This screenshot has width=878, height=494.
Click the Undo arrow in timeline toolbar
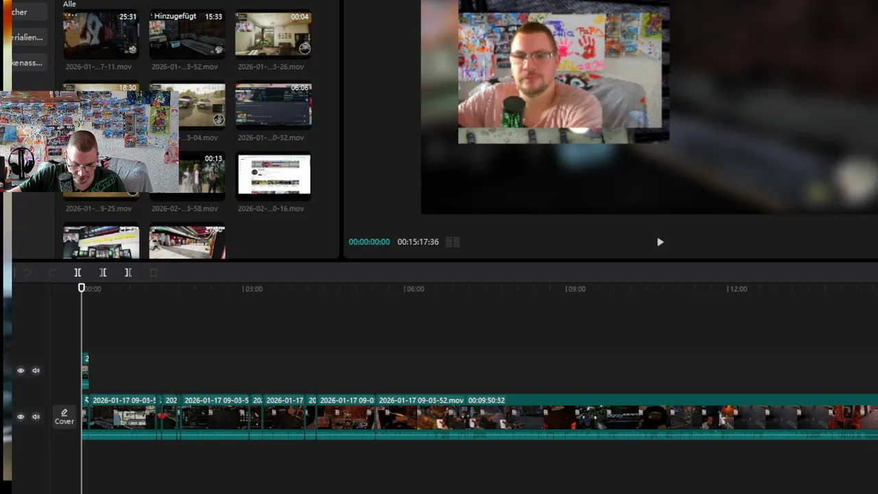(x=27, y=272)
